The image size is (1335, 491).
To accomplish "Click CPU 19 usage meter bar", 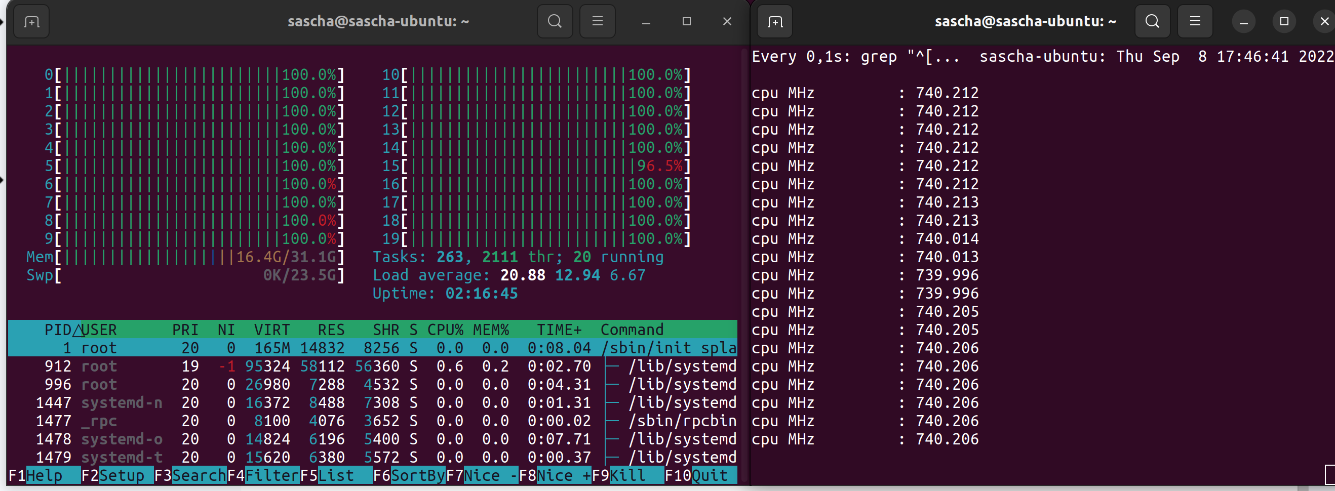I will tap(536, 238).
